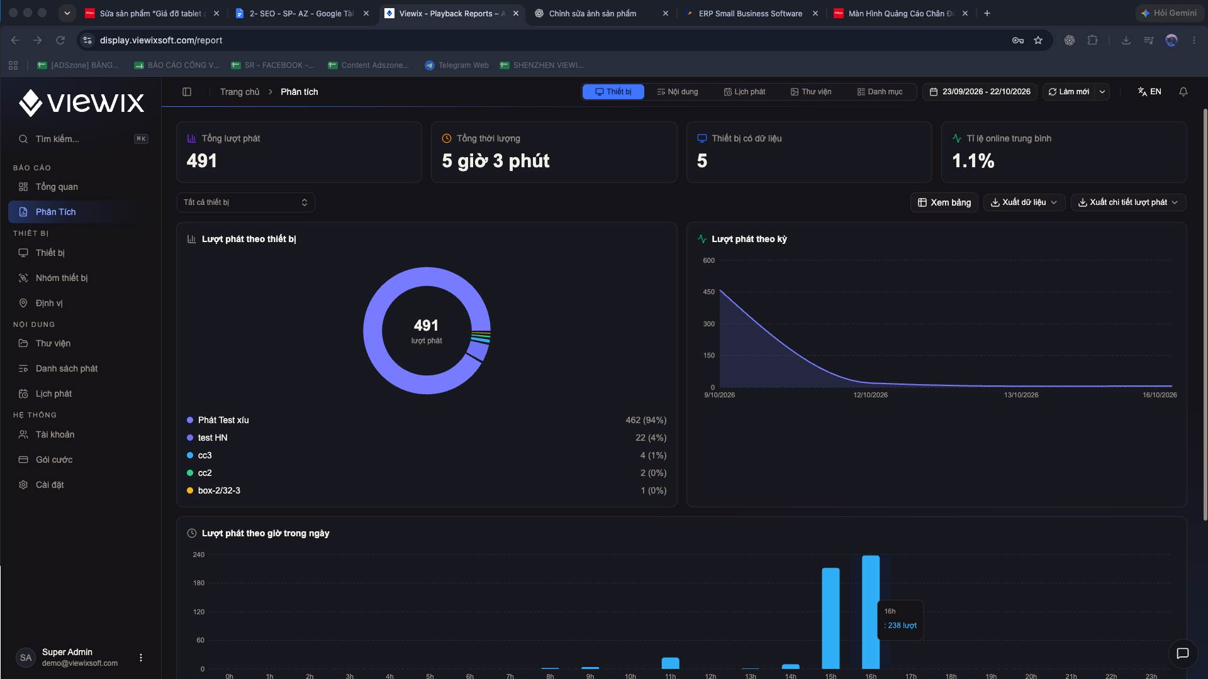
Task: Open the Phân Tích sidebar item
Action: (x=81, y=212)
